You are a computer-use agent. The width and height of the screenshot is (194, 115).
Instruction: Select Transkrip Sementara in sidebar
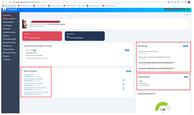[x=10, y=53]
